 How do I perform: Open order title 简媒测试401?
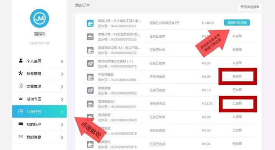pos(107,101)
